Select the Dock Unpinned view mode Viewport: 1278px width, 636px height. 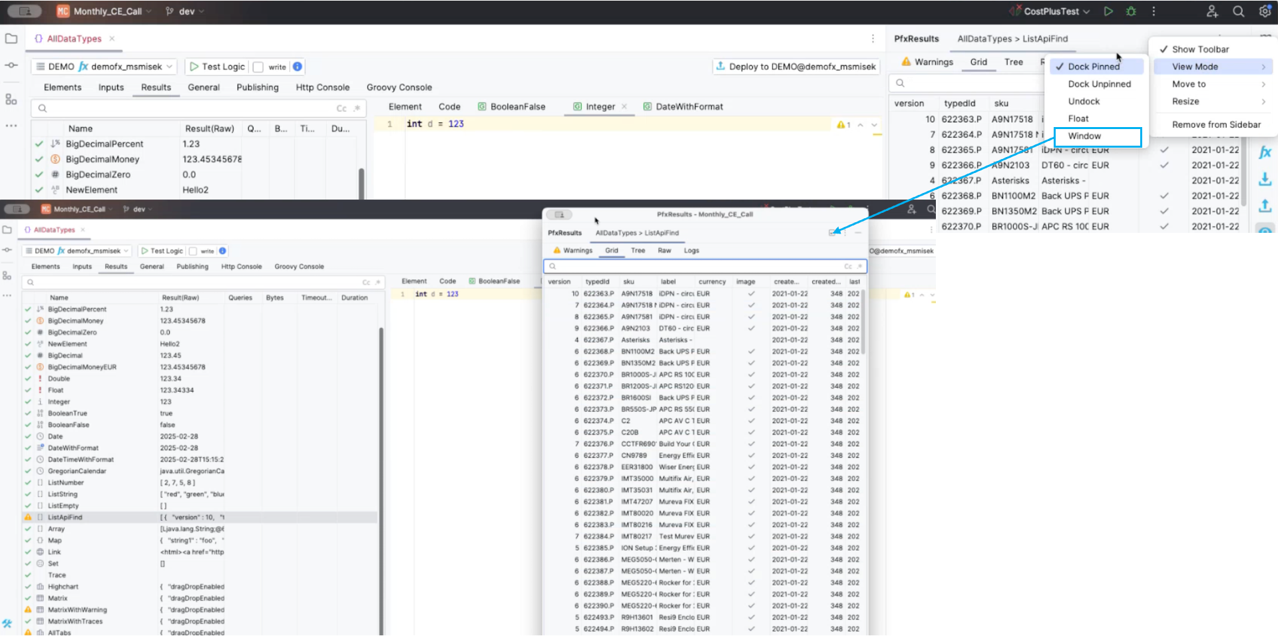pos(1099,84)
